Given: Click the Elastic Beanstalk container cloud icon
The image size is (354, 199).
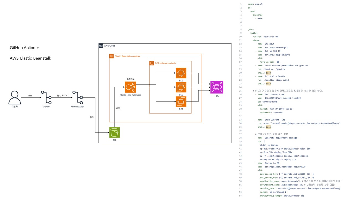Looking at the screenshot, I should coord(111,56).
